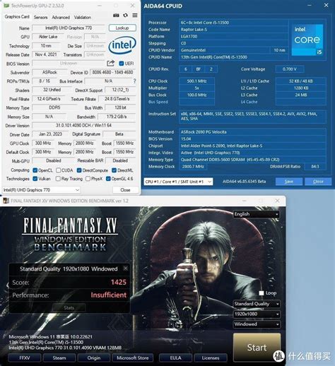335x366 pixels.
Task: Toggle the DirectCompute checkbox
Action: point(79,170)
